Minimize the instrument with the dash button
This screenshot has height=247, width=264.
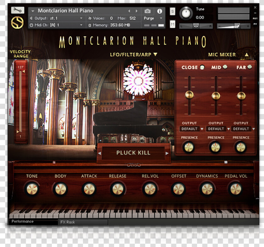pyautogui.click(x=255, y=13)
